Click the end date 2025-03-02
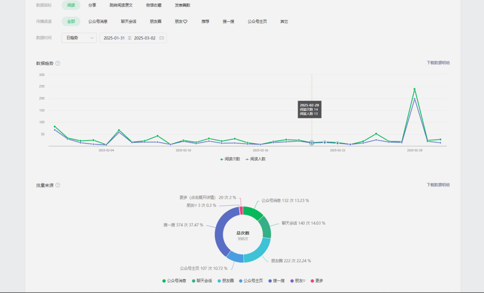This screenshot has width=484, height=293. [145, 38]
